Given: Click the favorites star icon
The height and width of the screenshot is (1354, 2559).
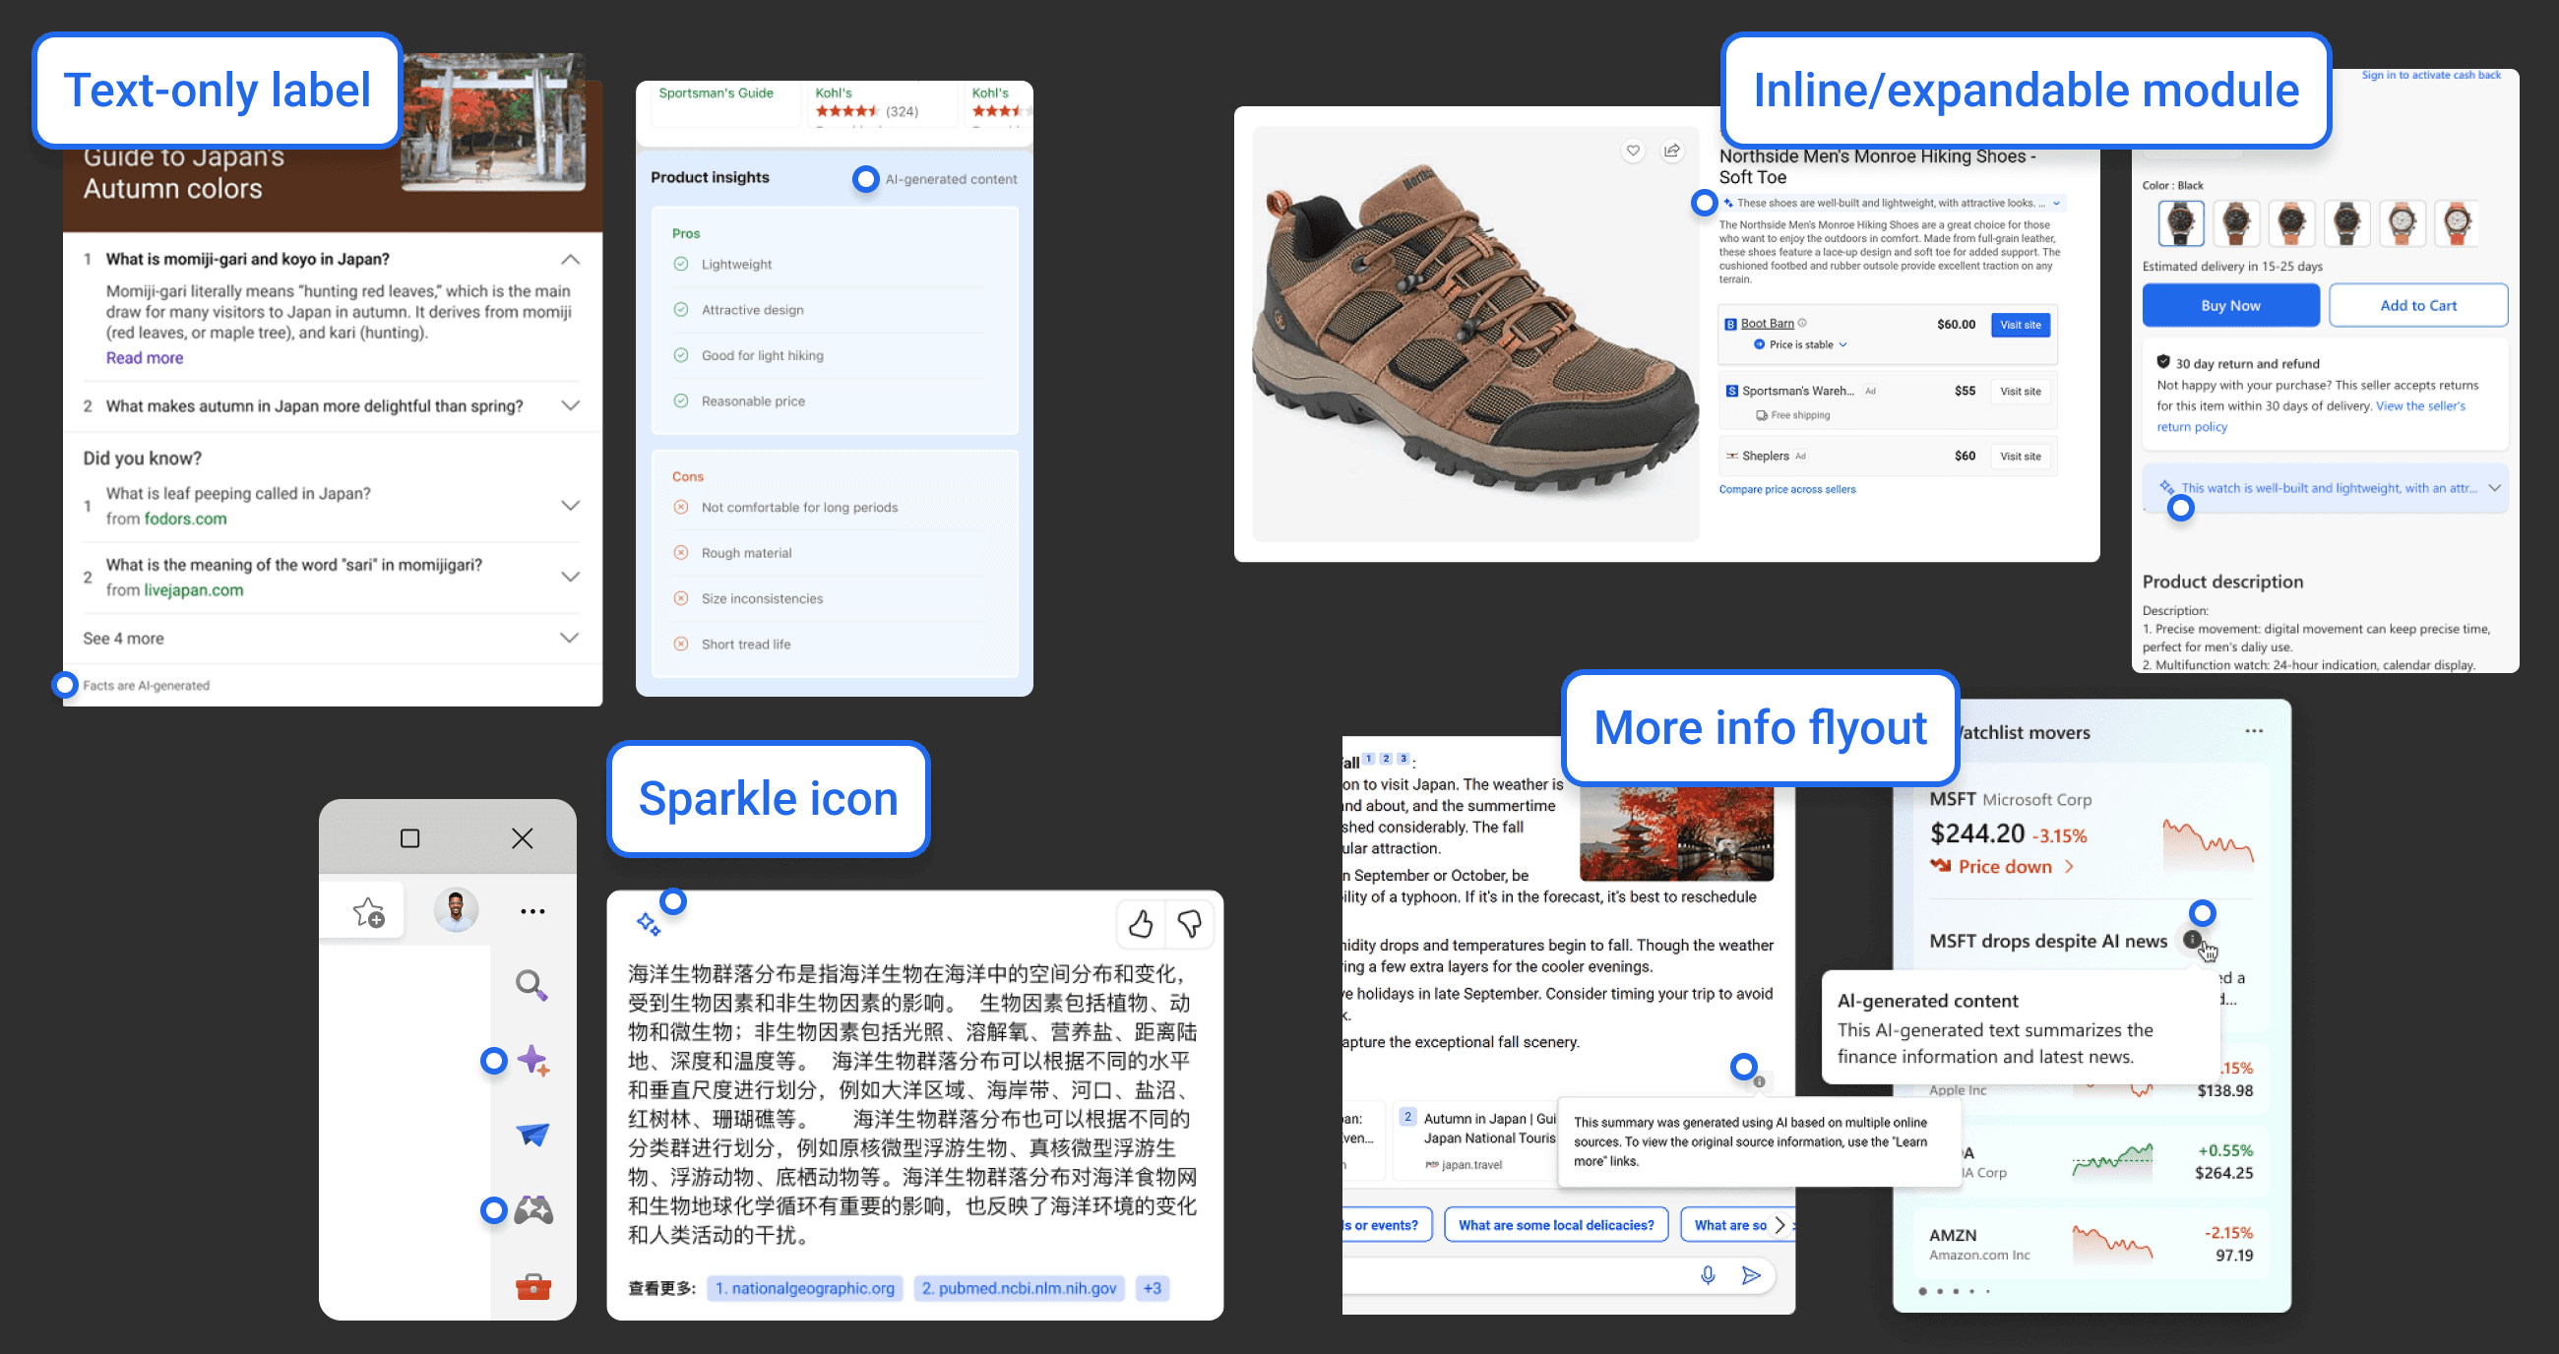Looking at the screenshot, I should tap(368, 911).
